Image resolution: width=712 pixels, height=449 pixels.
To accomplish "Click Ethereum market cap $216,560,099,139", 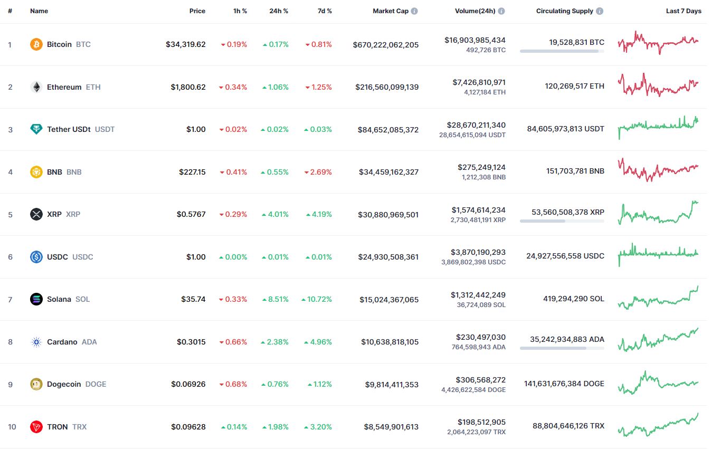I will 387,87.
